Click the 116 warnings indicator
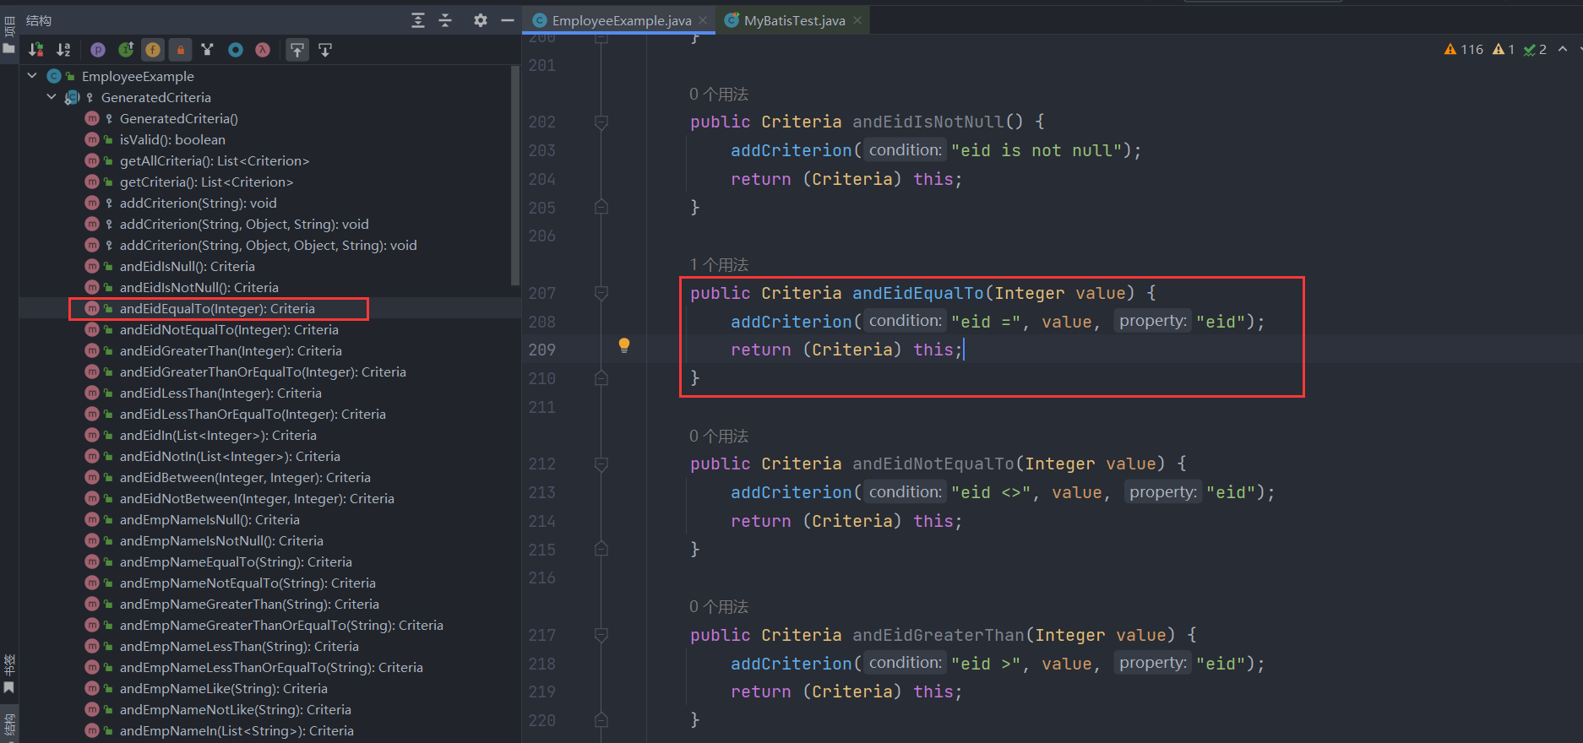 coord(1464,50)
